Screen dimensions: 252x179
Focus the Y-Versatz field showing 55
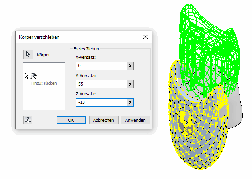[x=100, y=84]
